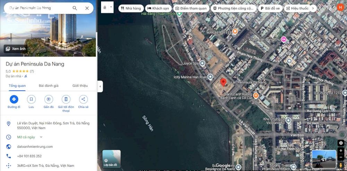Select the Bãi đỗ xe parking chip
The height and width of the screenshot is (171, 347).
point(270,8)
